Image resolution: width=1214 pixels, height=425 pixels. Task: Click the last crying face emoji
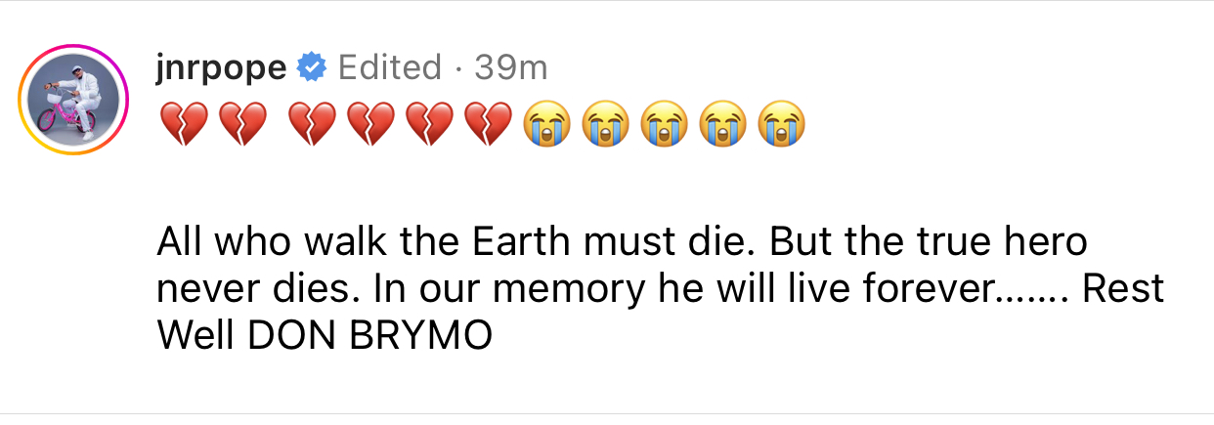784,125
